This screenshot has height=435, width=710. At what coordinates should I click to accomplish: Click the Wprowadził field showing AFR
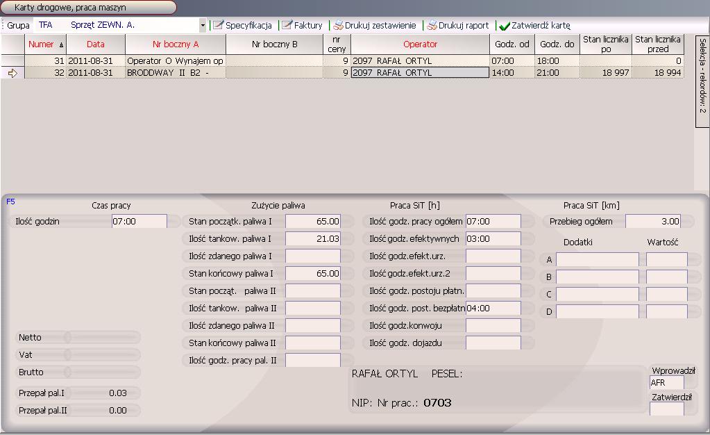[x=666, y=383]
